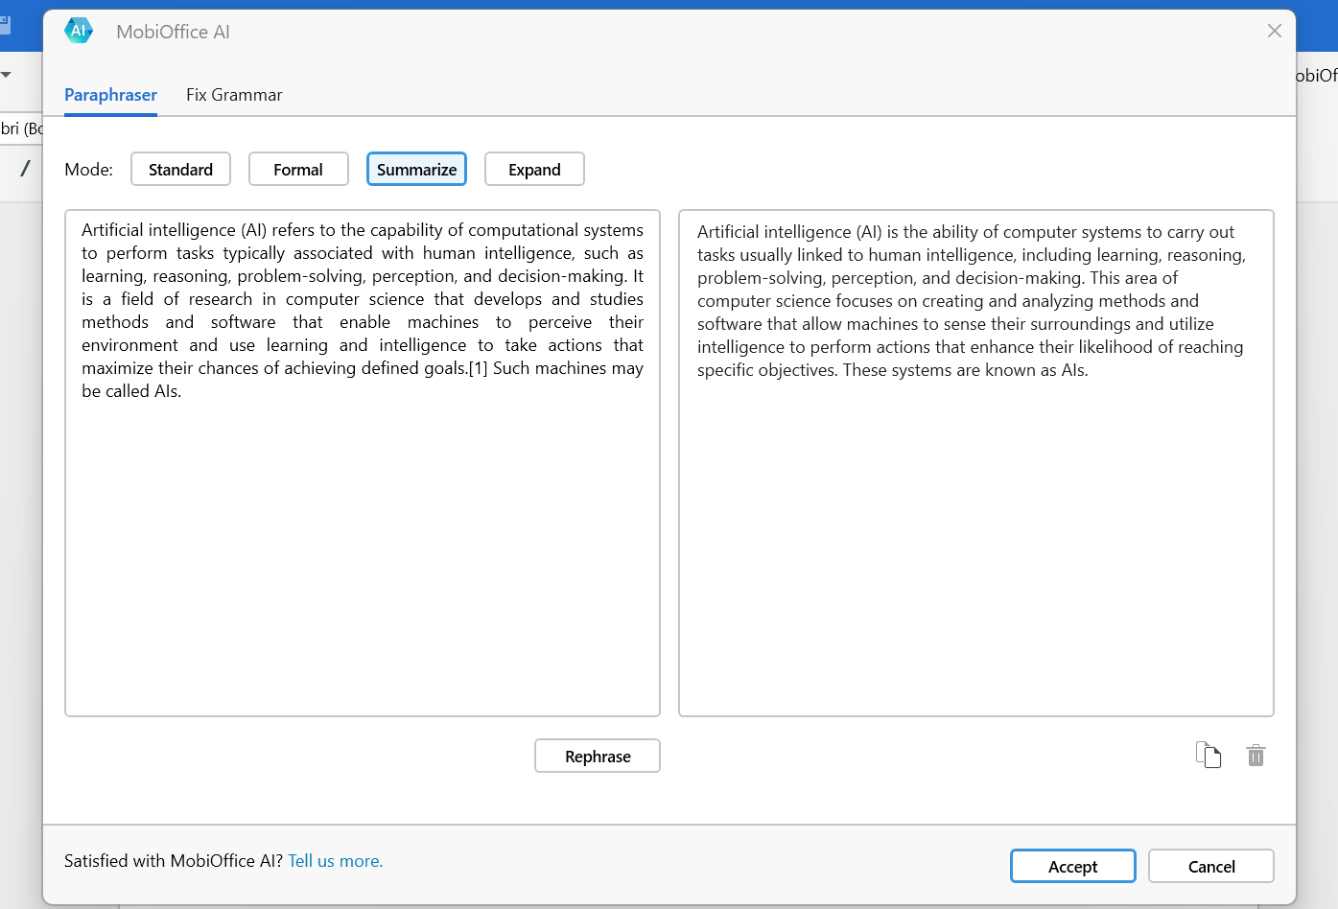1338x909 pixels.
Task: Click the italic slash icon in background window
Action: coord(25,169)
